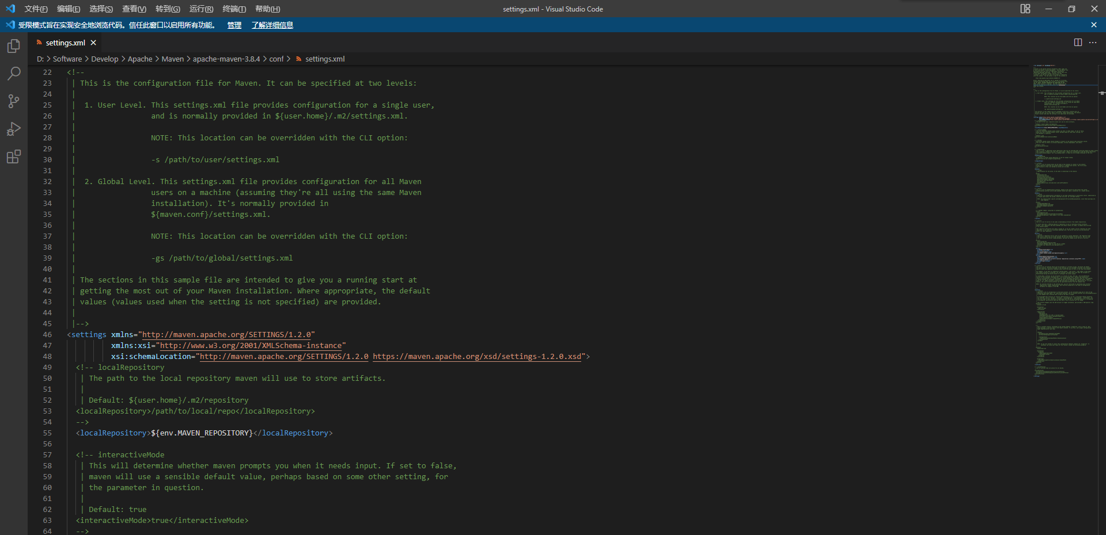Click the 管理 link in the banner
Image resolution: width=1106 pixels, height=535 pixels.
pyautogui.click(x=234, y=25)
